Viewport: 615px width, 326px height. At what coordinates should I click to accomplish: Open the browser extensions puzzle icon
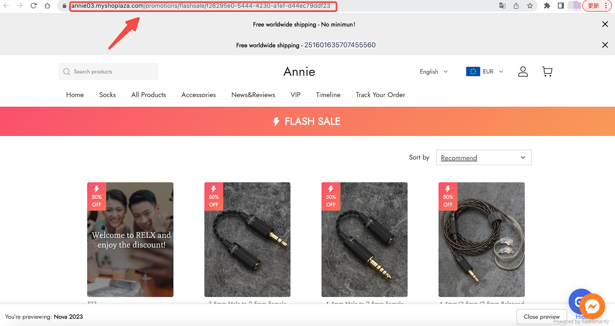[x=547, y=6]
